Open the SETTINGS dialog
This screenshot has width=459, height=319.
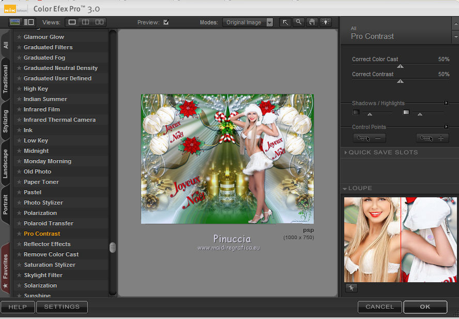(x=62, y=307)
